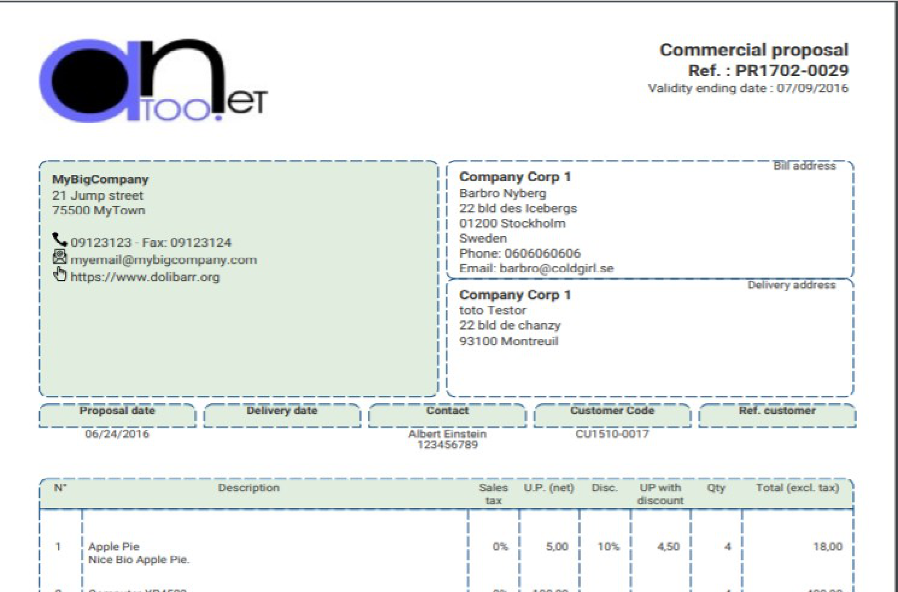Click the onTooNet company logo
This screenshot has height=592, width=898.
[153, 81]
